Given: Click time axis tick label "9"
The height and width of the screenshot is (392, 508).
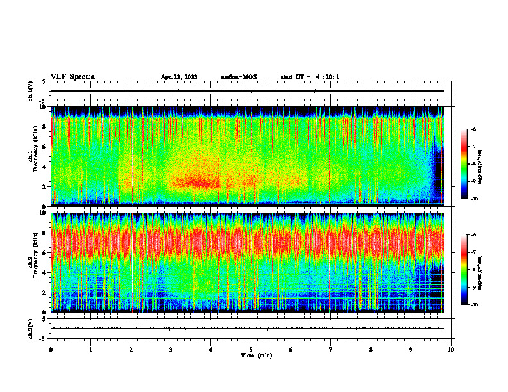Looking at the screenshot, I should click(411, 350).
